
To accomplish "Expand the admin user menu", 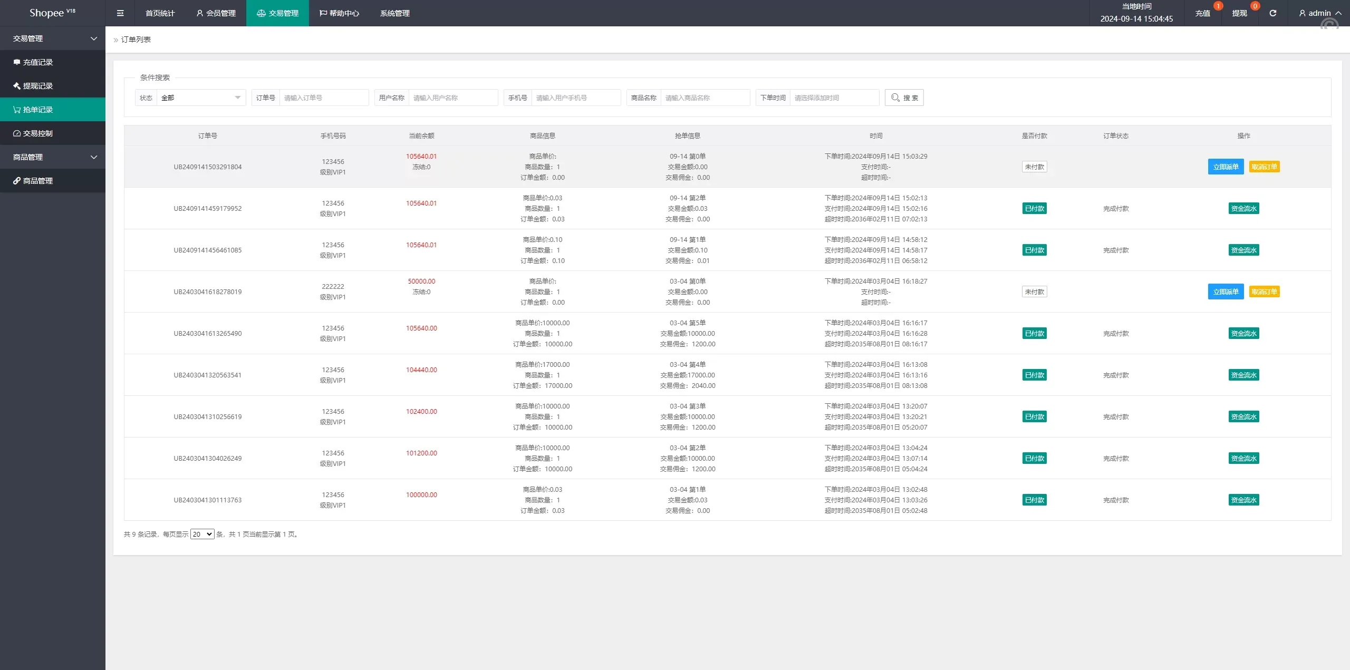I will [x=1319, y=13].
